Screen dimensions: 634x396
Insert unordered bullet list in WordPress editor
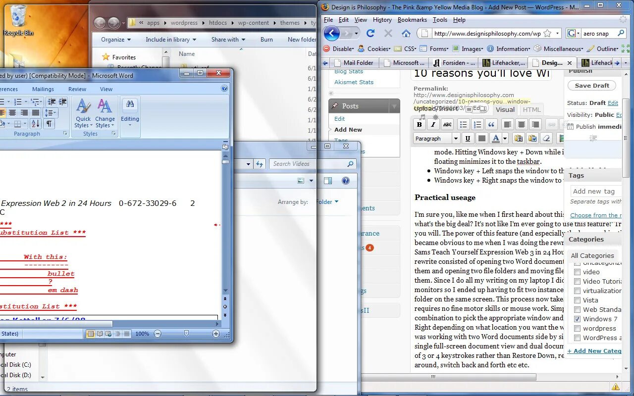pos(463,124)
